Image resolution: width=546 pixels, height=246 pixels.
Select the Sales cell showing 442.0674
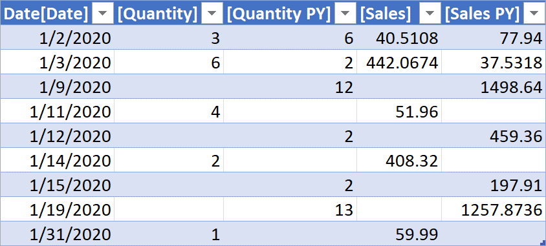tap(399, 62)
